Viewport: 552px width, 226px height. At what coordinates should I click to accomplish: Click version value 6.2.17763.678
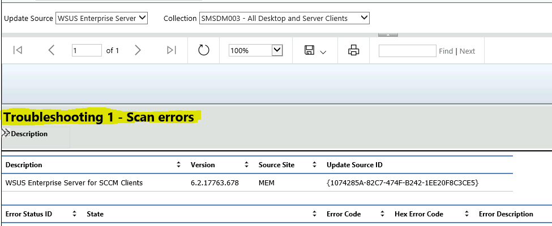[x=215, y=183]
